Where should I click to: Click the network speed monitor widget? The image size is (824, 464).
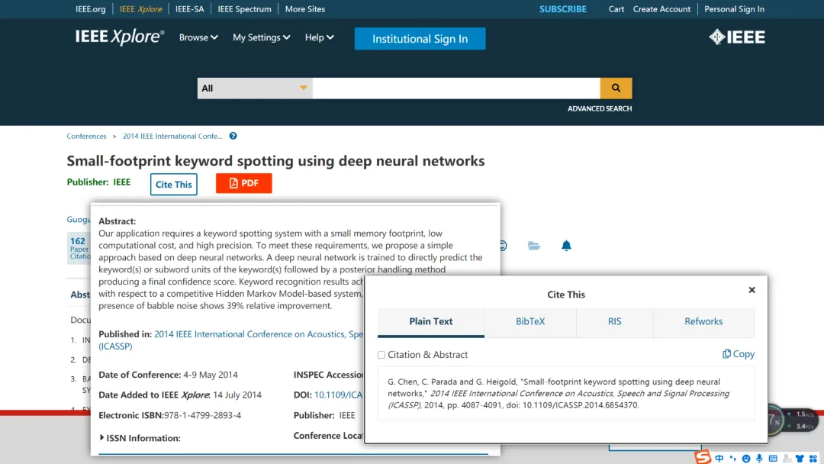click(x=803, y=420)
